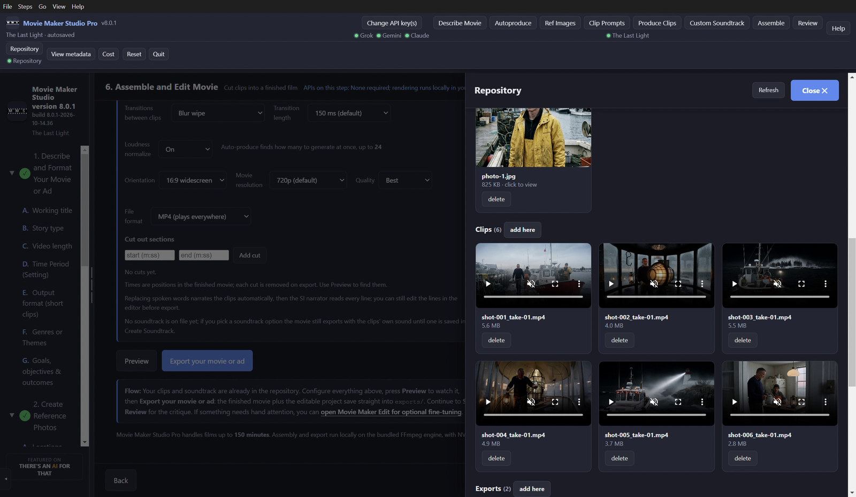Add a clip via Clips add here
The width and height of the screenshot is (856, 497).
pos(522,230)
